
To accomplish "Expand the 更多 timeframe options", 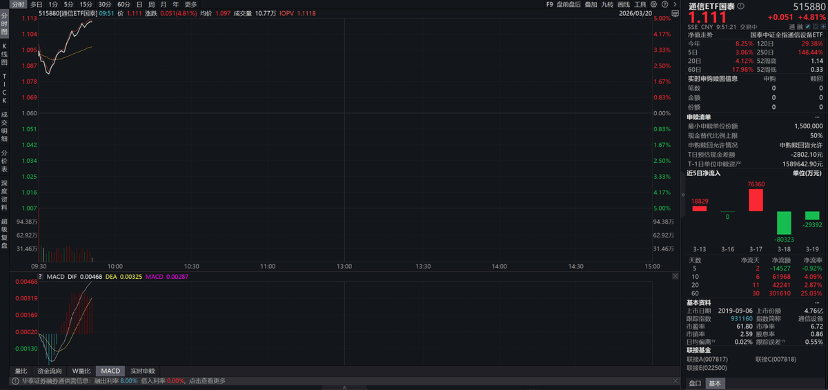I will pos(191,4).
